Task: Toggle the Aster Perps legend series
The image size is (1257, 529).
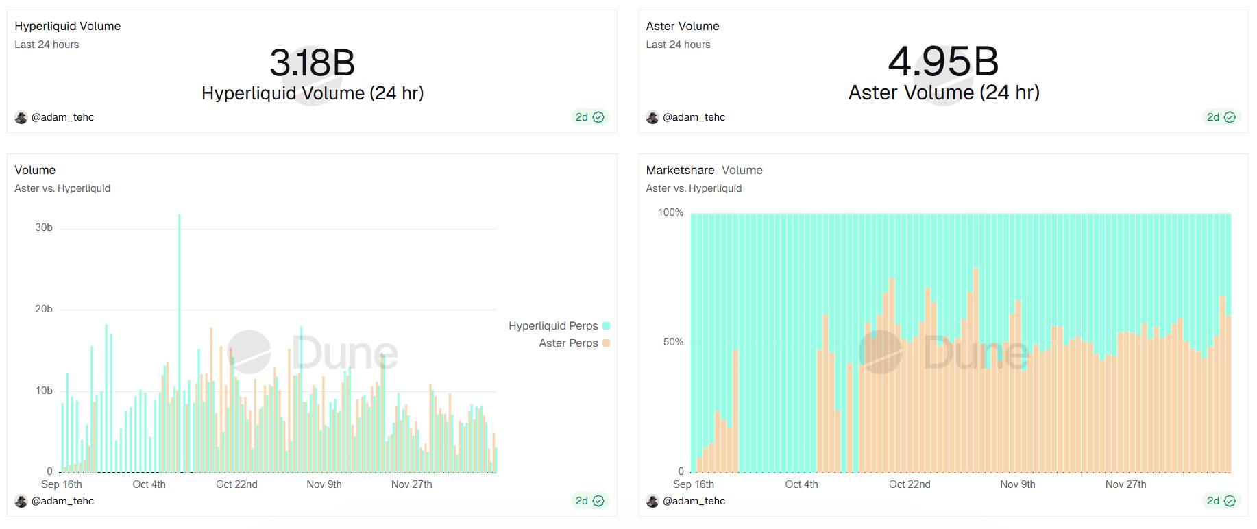Action: 568,343
